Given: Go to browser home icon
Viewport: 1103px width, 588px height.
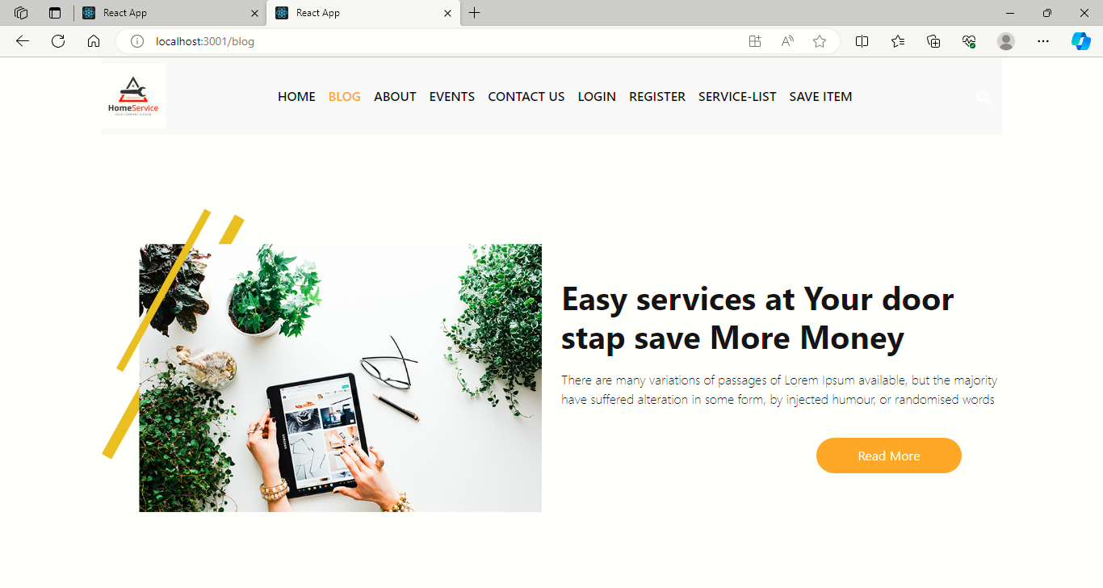Looking at the screenshot, I should (94, 41).
